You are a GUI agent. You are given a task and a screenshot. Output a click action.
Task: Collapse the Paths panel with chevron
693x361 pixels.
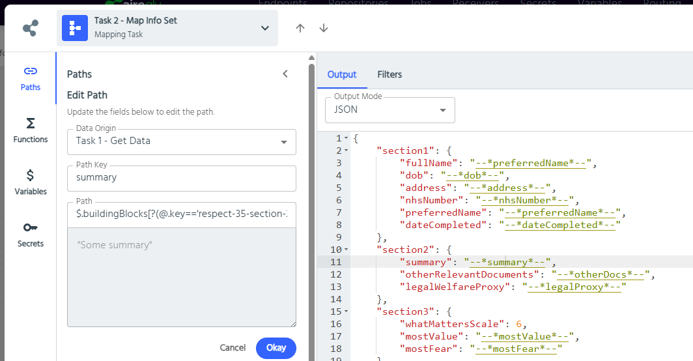point(285,74)
